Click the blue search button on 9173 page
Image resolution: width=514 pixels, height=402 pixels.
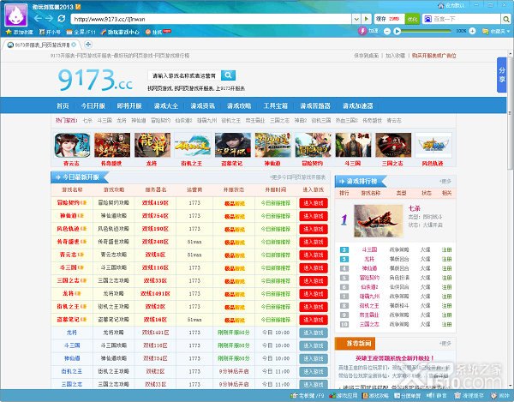tap(228, 75)
